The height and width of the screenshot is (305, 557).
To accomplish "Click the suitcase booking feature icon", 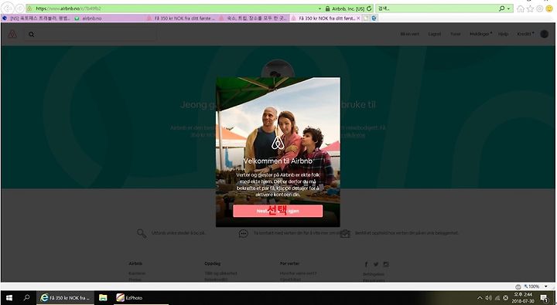I will click(x=345, y=233).
